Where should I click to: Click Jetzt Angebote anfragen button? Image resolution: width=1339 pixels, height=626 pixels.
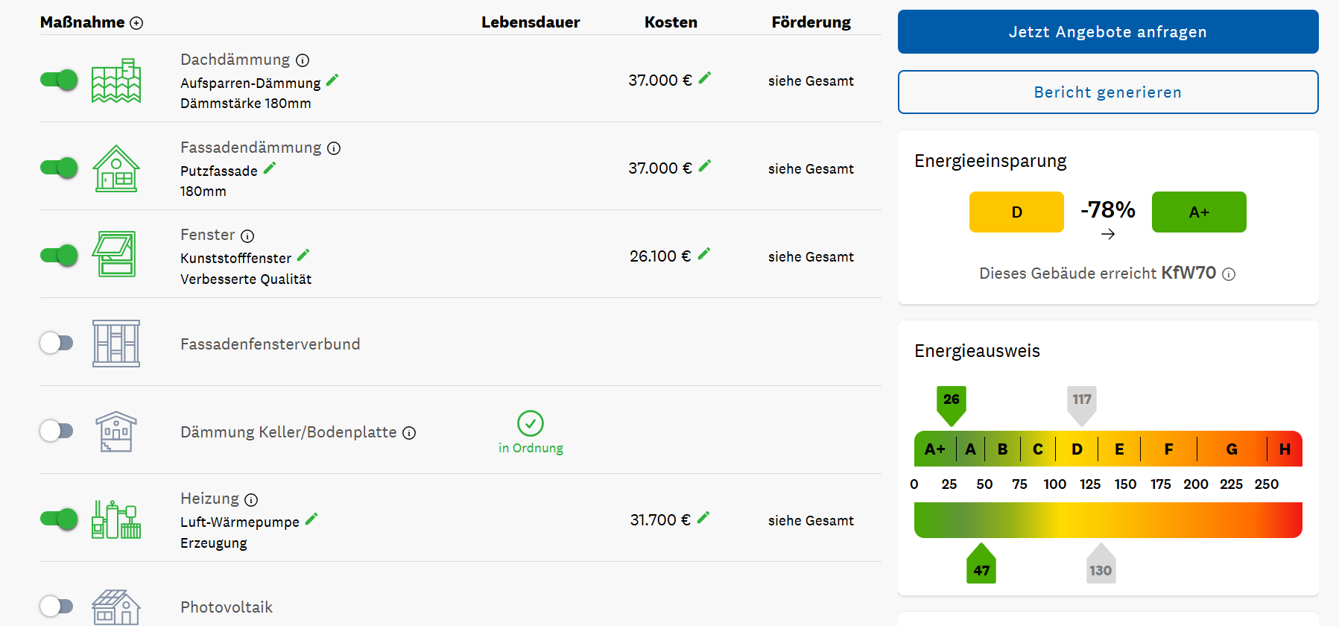tap(1107, 32)
